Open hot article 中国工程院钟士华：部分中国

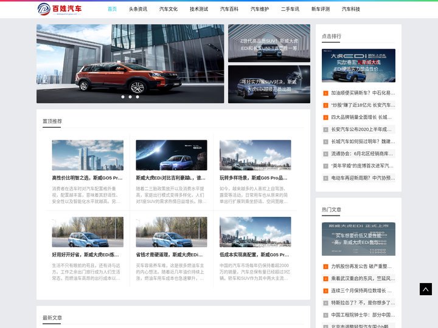point(363,315)
